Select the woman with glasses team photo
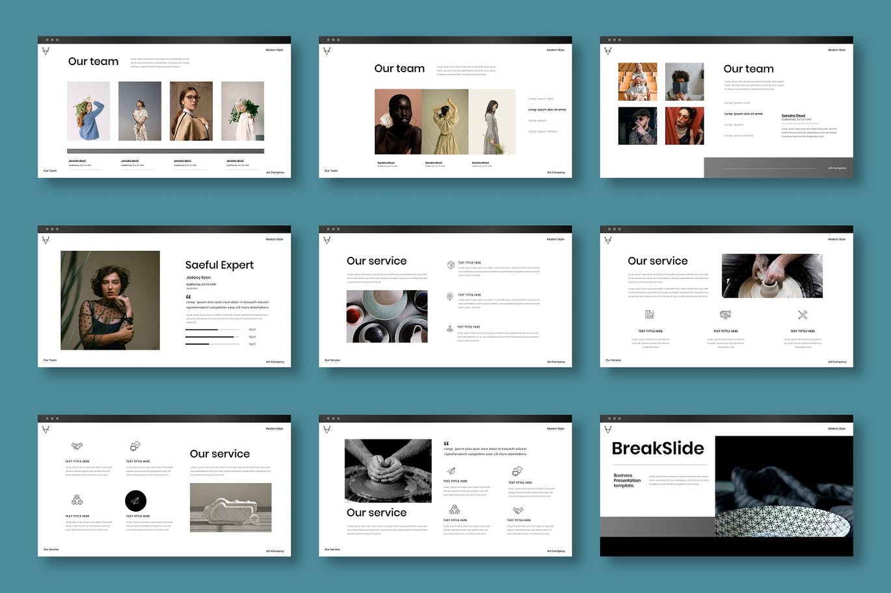891x593 pixels. (x=191, y=111)
